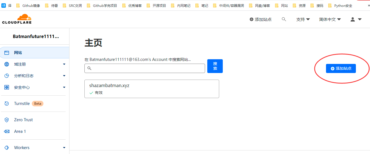Click the blue 添加站点 button

click(341, 68)
